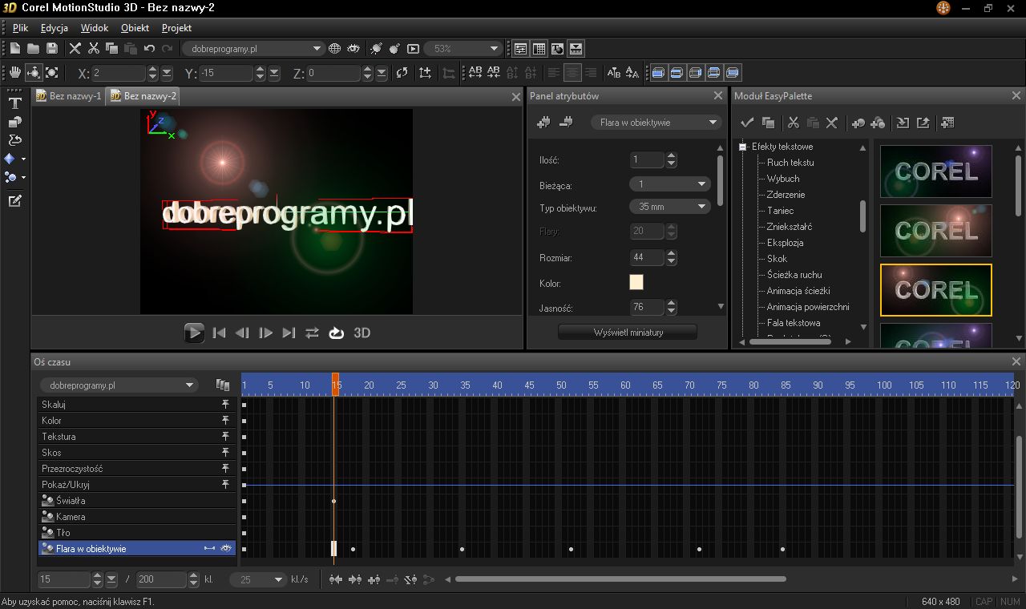Open a file using folder icon
The width and height of the screenshot is (1026, 609).
coord(34,48)
